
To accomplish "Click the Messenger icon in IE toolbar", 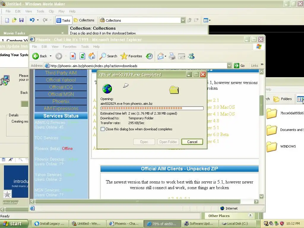I will pos(191,56).
